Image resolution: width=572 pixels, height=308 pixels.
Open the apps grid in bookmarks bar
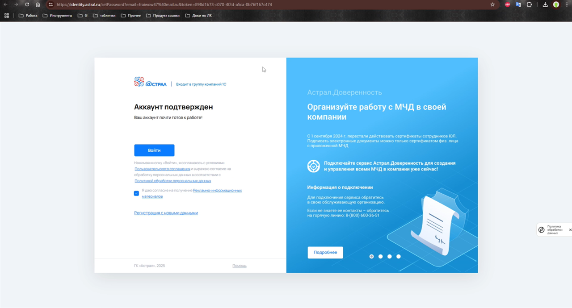(7, 16)
